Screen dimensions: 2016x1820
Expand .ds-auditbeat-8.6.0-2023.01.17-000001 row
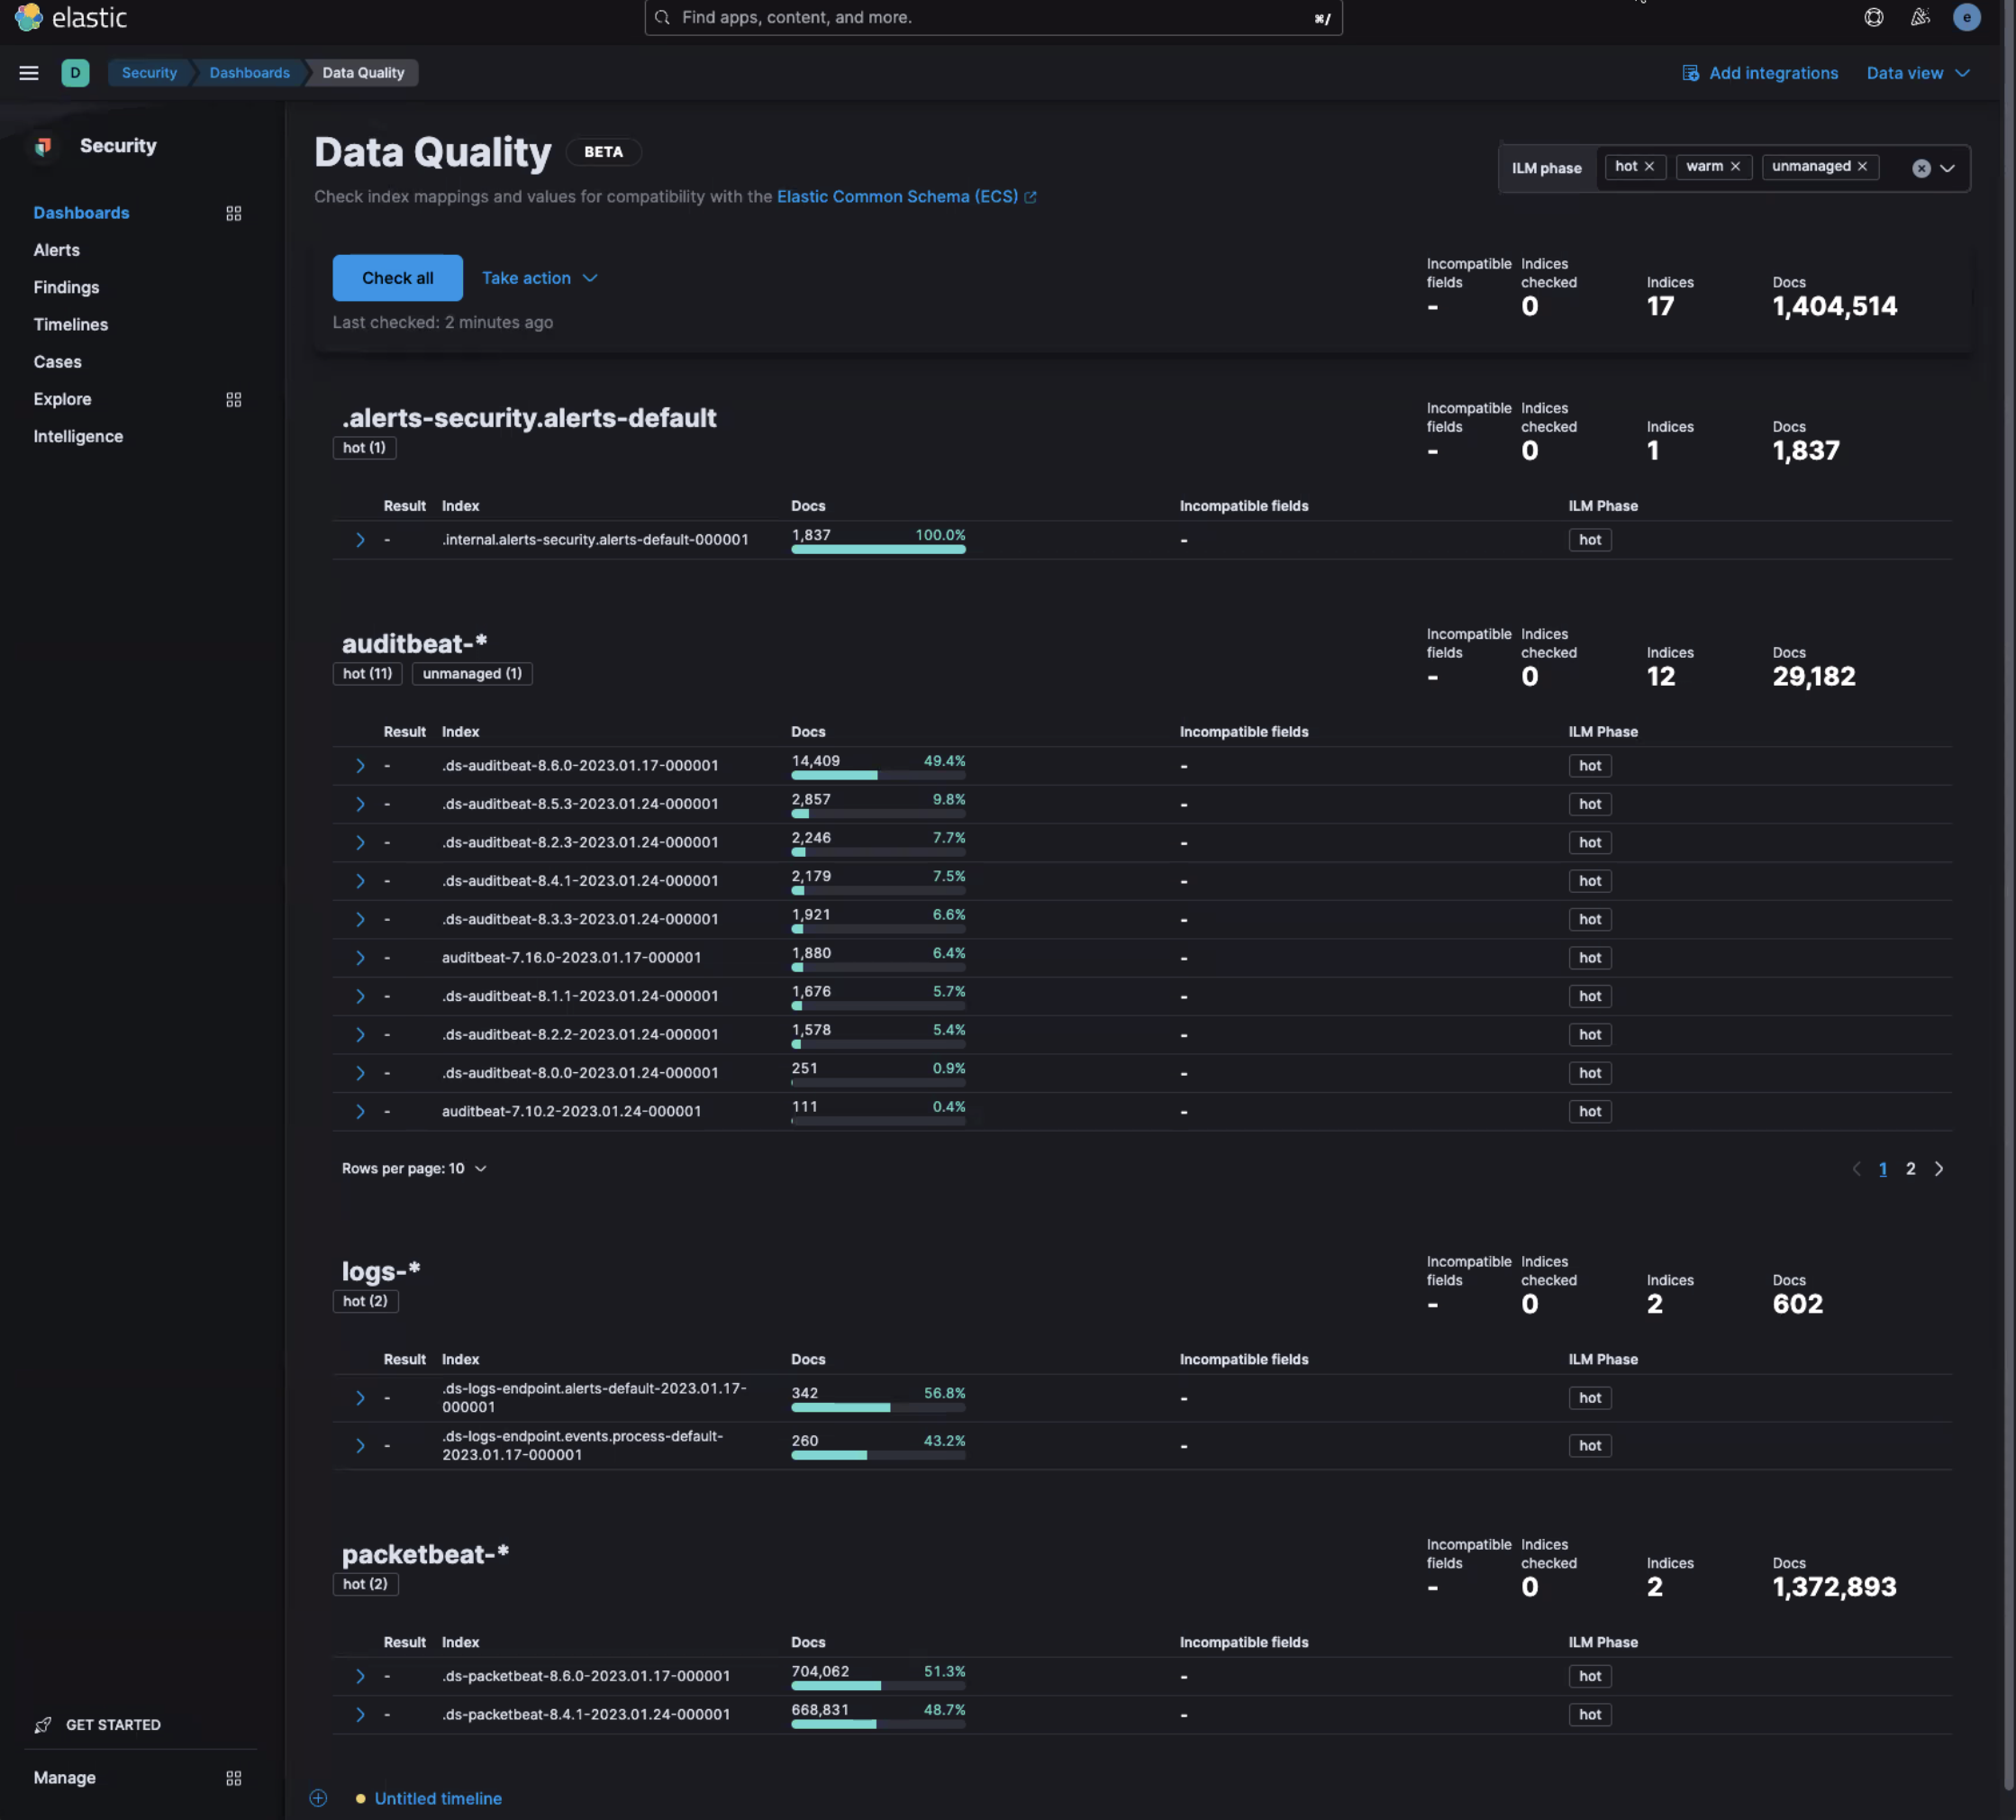pos(360,766)
